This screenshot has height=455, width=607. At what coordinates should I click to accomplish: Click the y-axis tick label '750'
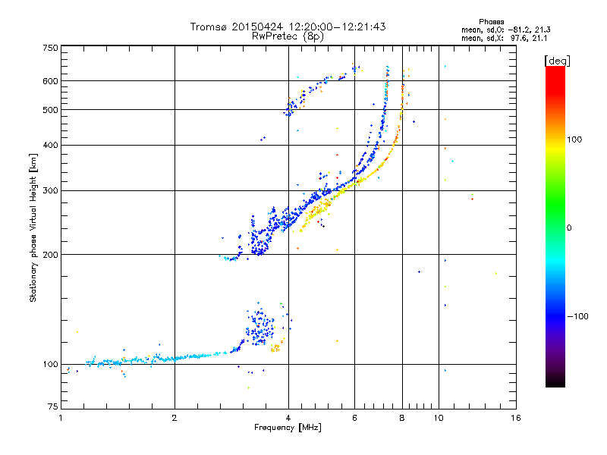click(50, 48)
